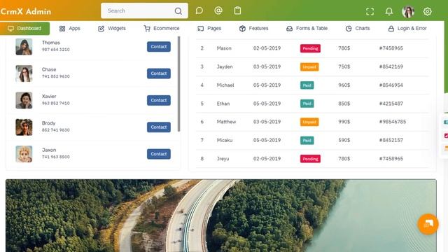Open the chat bubble icon in header
The width and height of the screenshot is (448, 252).
(199, 11)
